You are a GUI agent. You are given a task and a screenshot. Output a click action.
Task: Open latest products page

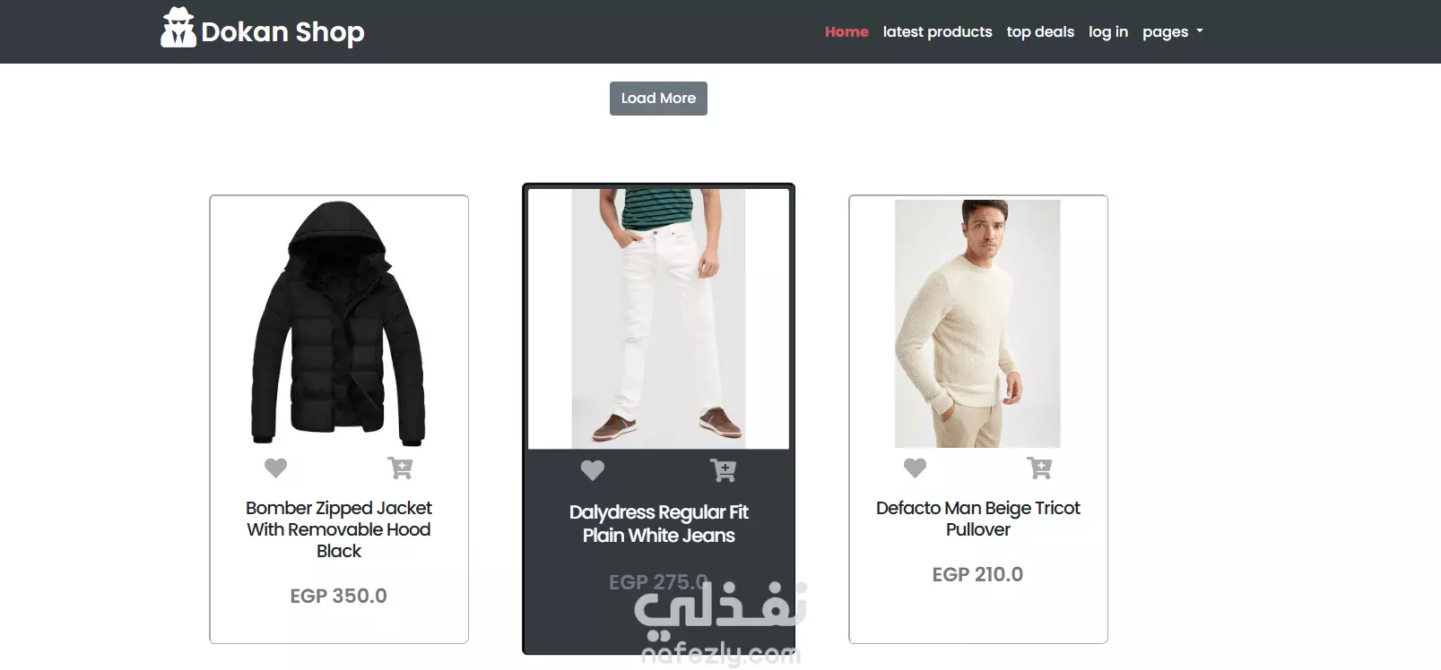click(937, 32)
